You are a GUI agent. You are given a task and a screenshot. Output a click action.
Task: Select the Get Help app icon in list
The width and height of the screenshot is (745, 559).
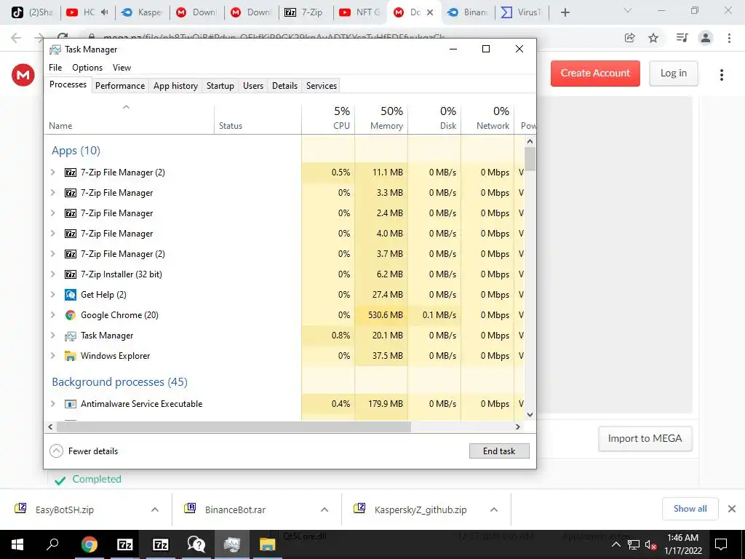pos(71,295)
